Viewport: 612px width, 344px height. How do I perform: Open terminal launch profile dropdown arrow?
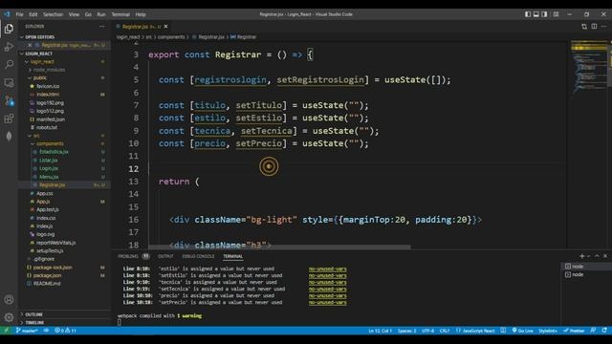589,256
